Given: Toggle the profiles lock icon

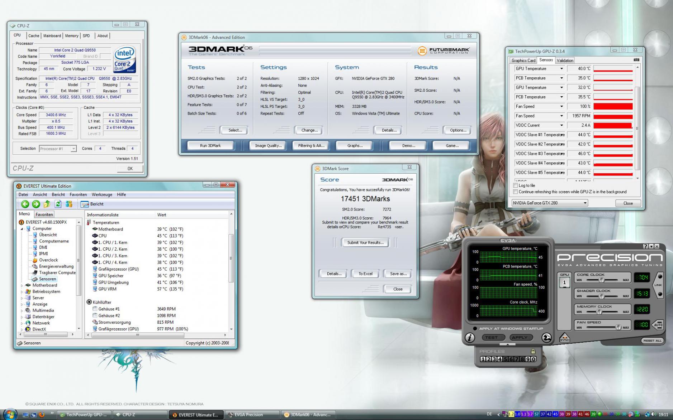Looking at the screenshot, I should coord(533,351).
